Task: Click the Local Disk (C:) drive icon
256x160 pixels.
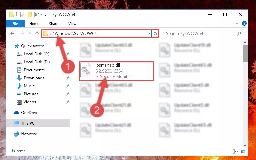Action: click(x=19, y=54)
